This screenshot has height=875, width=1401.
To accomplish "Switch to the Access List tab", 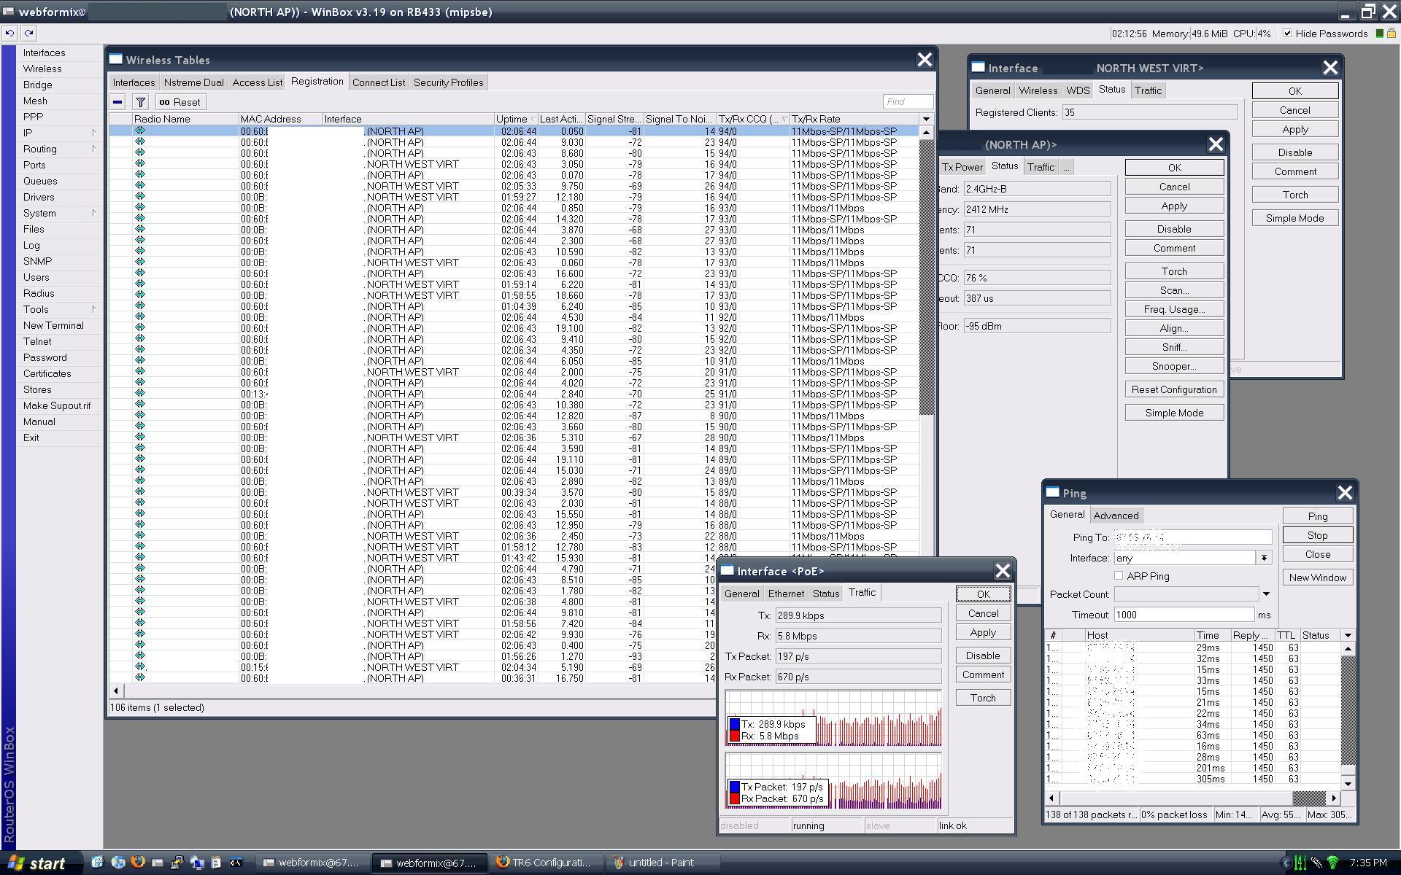I will (x=257, y=82).
